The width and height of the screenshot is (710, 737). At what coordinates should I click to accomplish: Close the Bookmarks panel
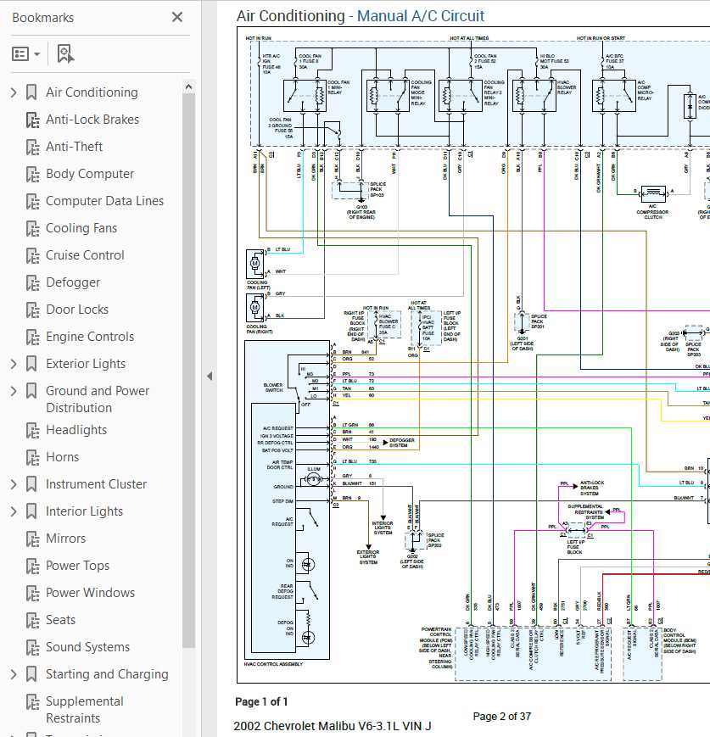(177, 18)
